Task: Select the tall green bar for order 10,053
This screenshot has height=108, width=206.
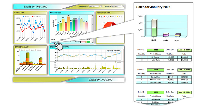Action: coord(154,28)
